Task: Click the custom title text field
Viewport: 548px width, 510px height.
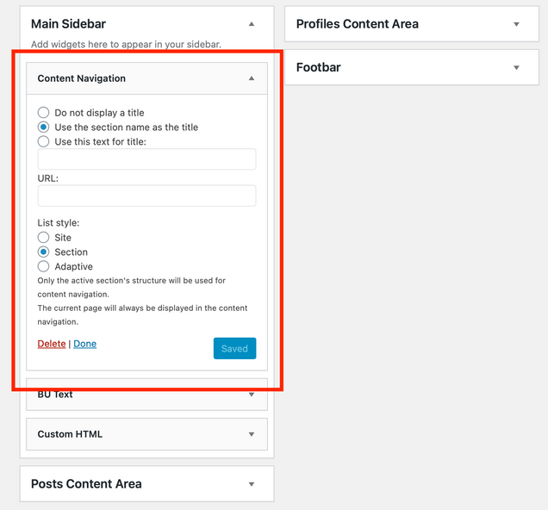Action: [146, 159]
